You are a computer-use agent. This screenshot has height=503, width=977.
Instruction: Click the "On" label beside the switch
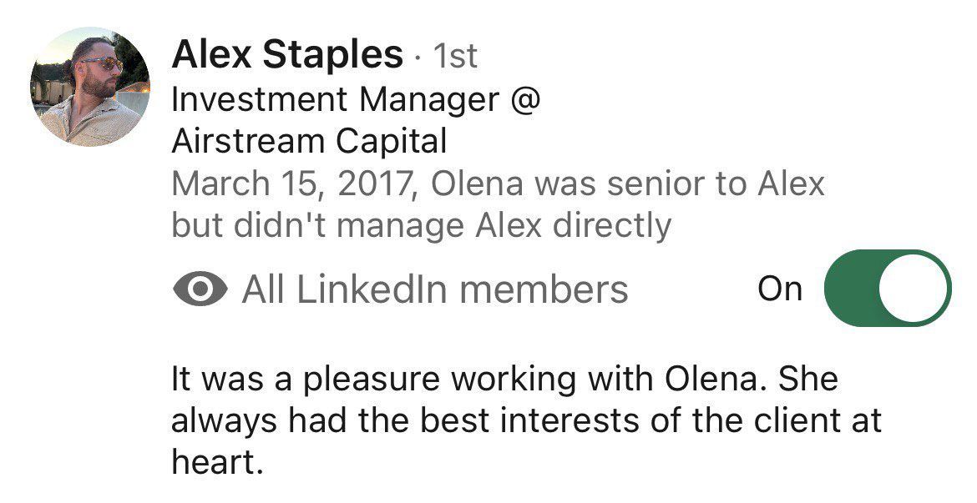(779, 289)
